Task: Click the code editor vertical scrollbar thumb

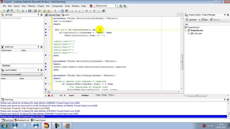Action: 182,62
